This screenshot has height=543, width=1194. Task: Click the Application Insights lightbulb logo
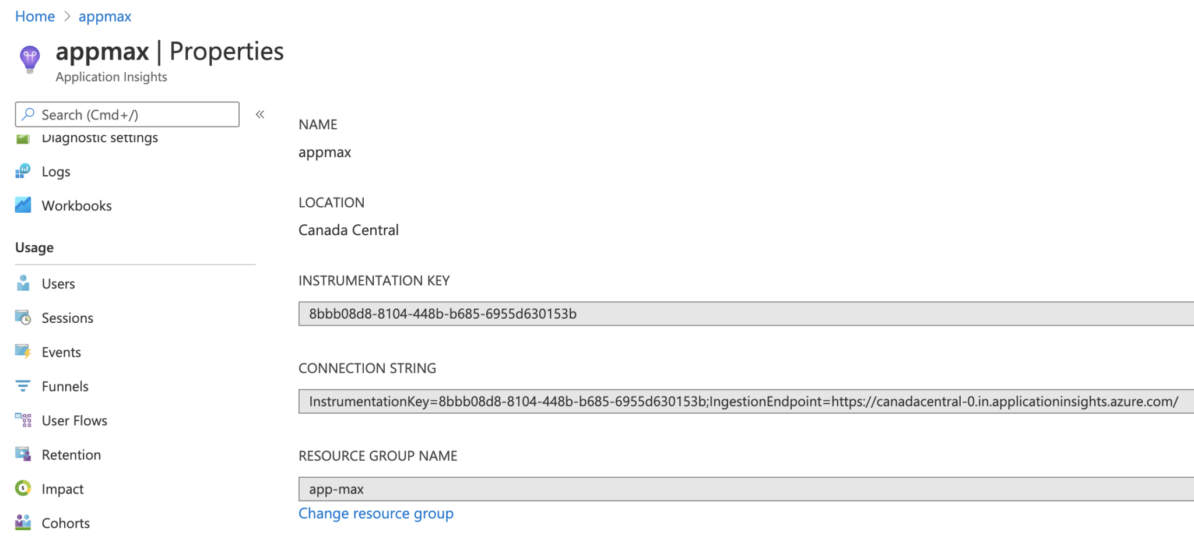pyautogui.click(x=29, y=58)
